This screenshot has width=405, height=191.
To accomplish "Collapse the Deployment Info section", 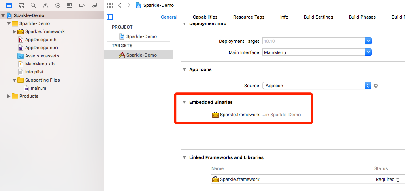I will pyautogui.click(x=184, y=24).
